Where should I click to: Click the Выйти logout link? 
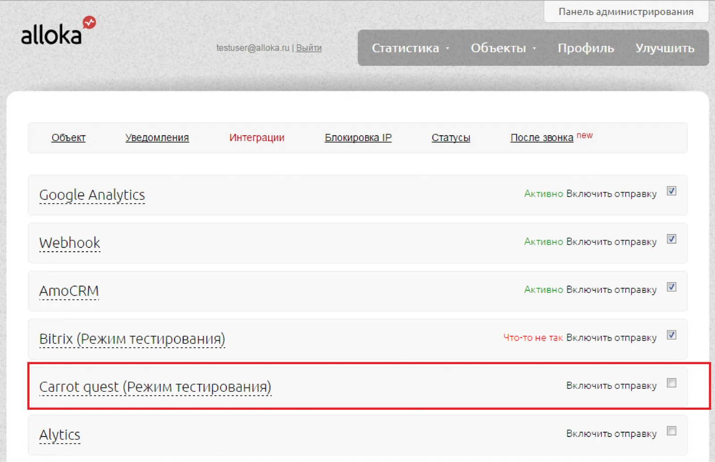309,48
